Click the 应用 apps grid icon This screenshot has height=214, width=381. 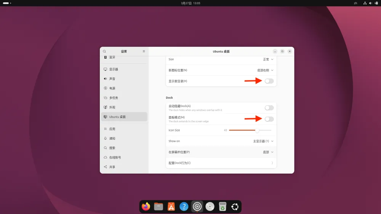point(105,129)
